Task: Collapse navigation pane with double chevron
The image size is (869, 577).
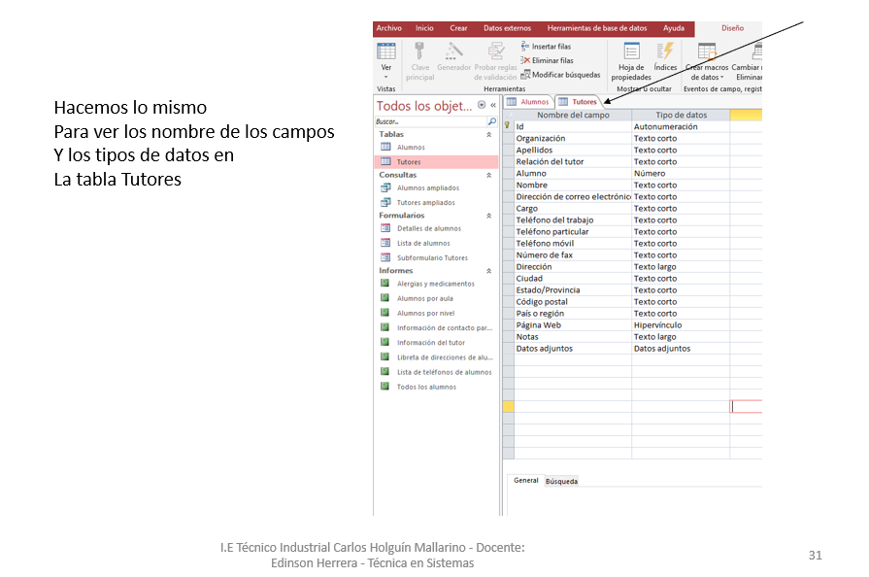Action: pyautogui.click(x=492, y=106)
